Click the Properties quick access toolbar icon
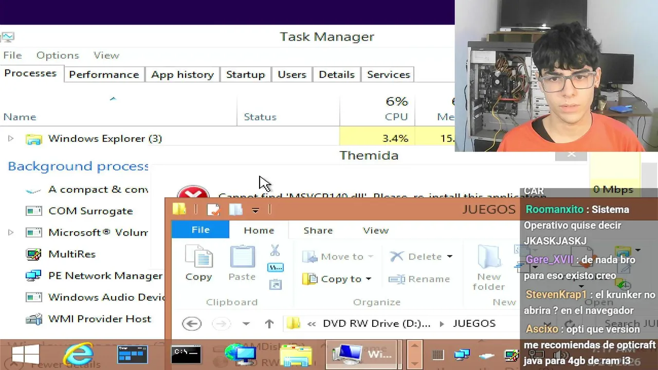The width and height of the screenshot is (658, 370). 213,209
